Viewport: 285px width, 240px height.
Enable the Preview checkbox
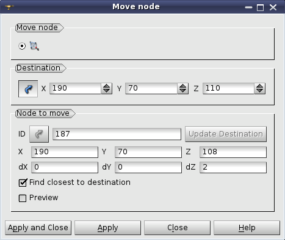[x=23, y=198]
